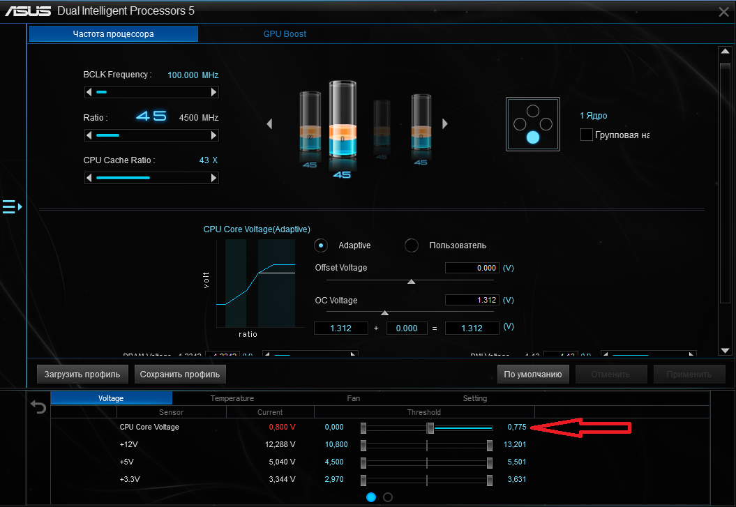Expand the left sidebar menu
736x507 pixels.
pyautogui.click(x=12, y=206)
